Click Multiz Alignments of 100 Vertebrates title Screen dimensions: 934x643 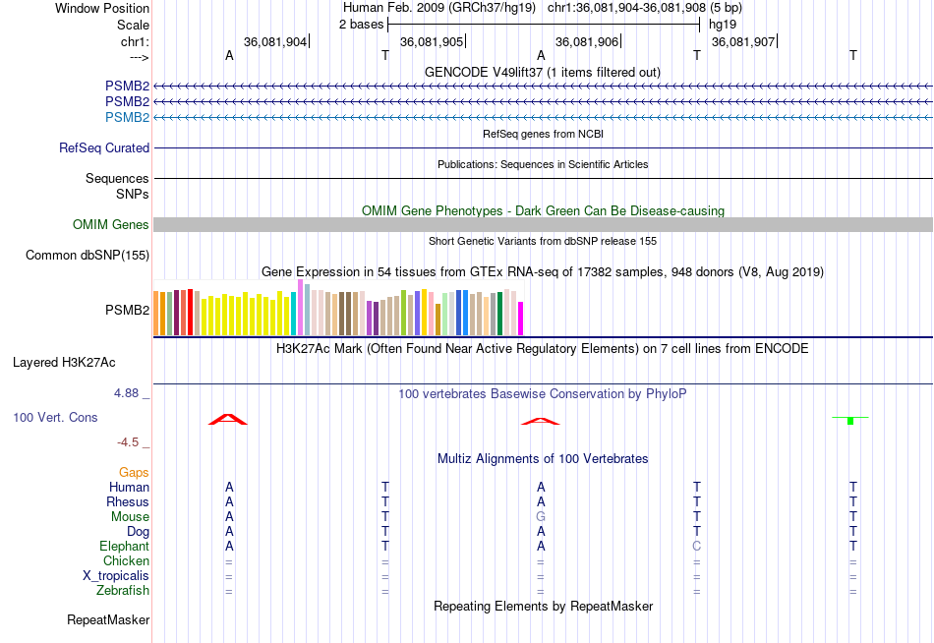[543, 459]
